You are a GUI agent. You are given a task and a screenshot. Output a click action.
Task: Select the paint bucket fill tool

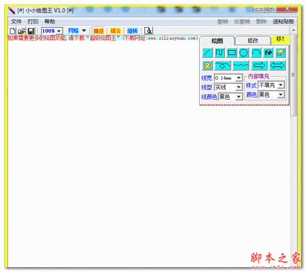pyautogui.click(x=268, y=53)
